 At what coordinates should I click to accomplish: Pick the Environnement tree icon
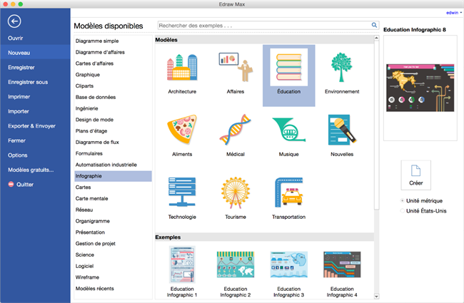tap(342, 67)
